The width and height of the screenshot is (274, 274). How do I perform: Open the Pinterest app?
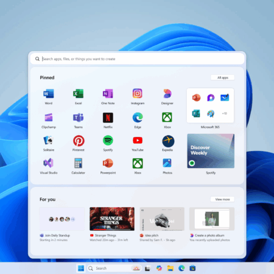pos(79,141)
